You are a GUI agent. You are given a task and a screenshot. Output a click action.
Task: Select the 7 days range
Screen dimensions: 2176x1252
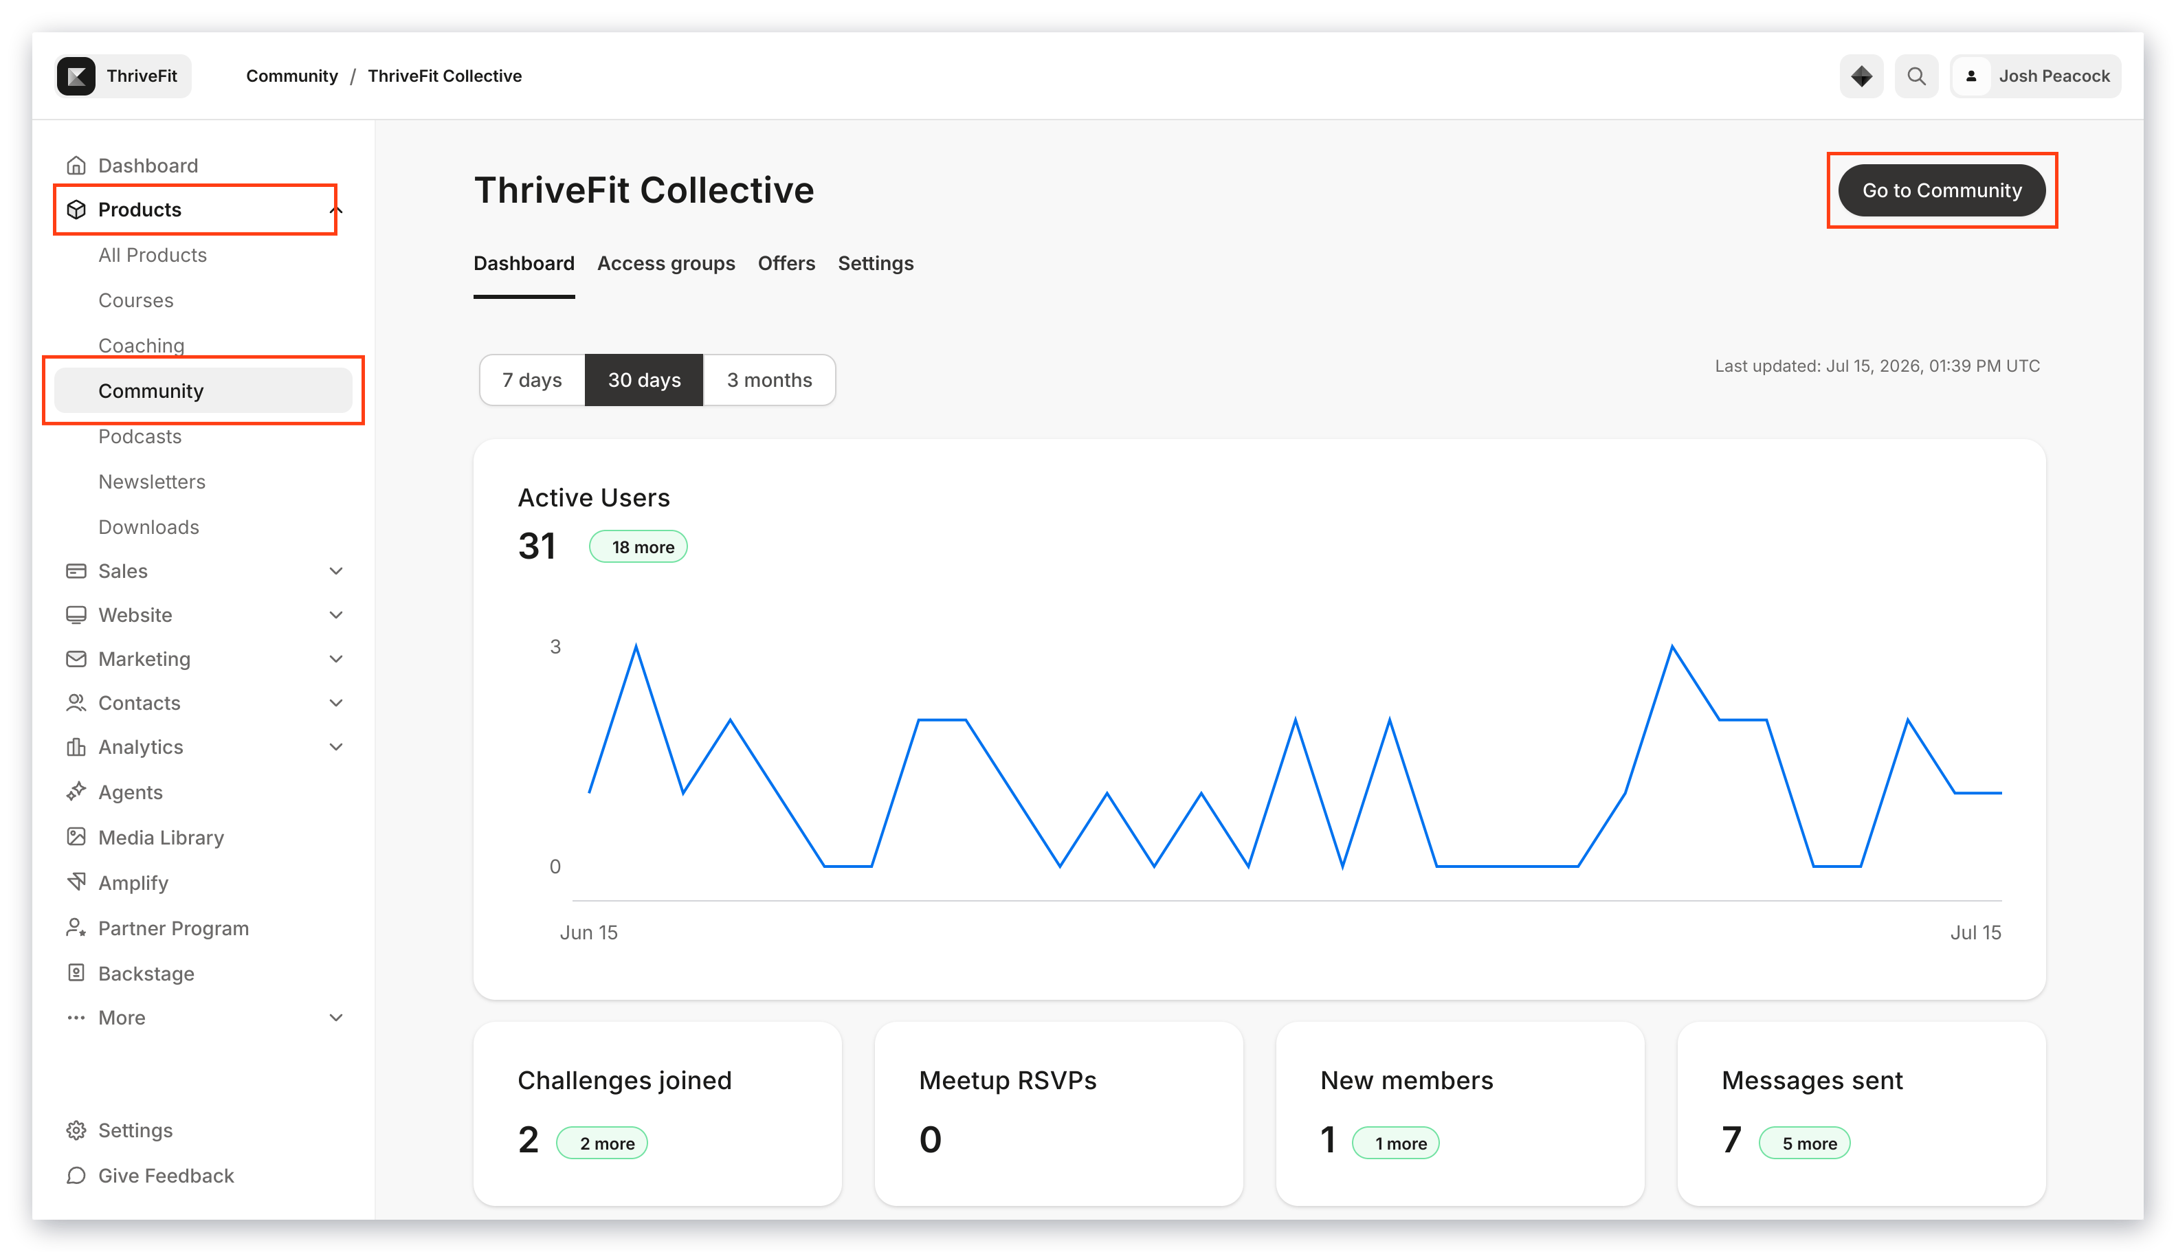533,380
